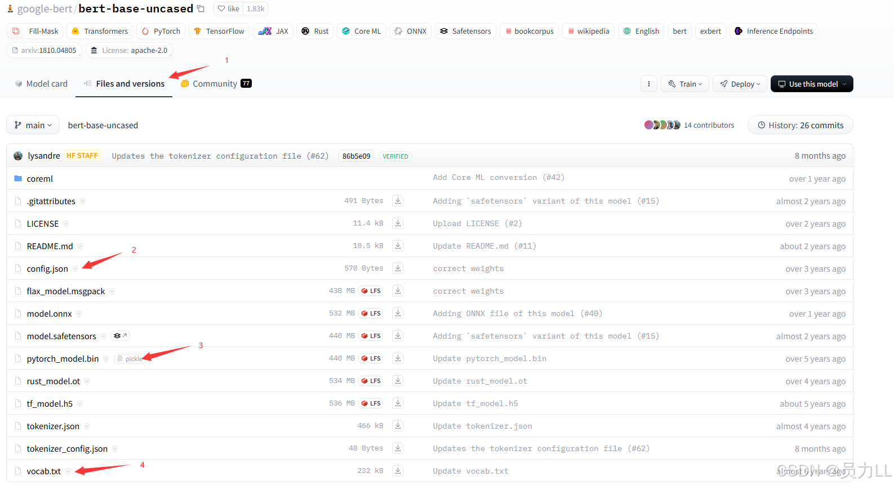Open commit hash 86b5e09
Viewport: 894px width, 486px height.
(x=356, y=156)
